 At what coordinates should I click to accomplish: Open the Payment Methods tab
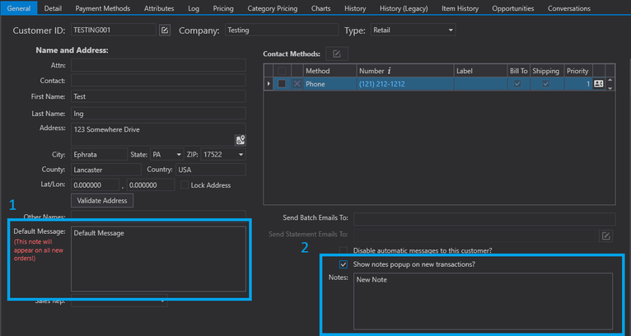point(103,8)
